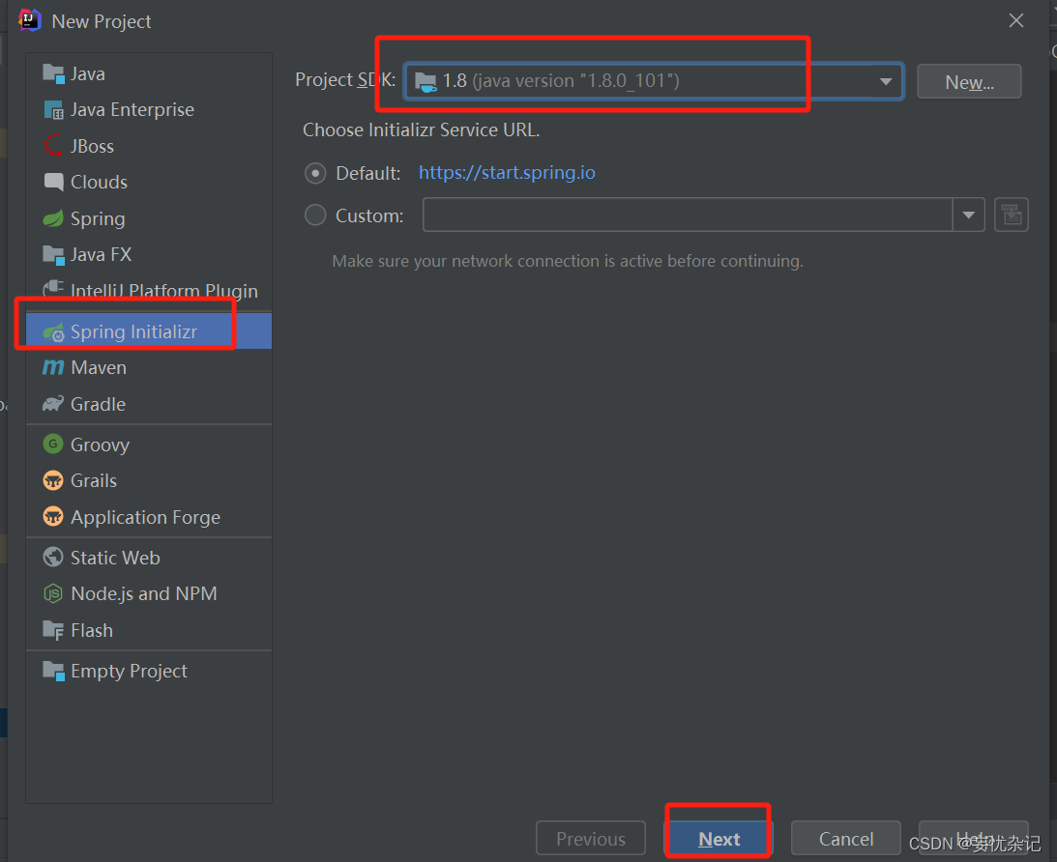Click the Flash folder icon

(x=53, y=630)
